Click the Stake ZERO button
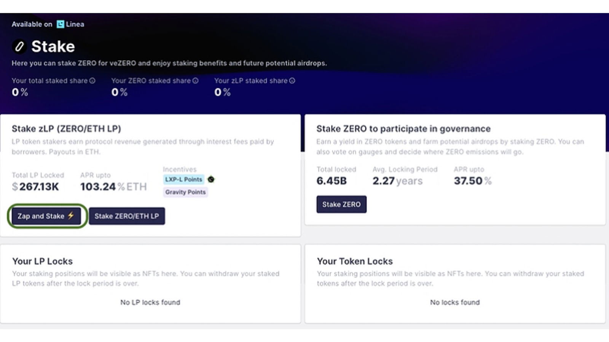 341,204
